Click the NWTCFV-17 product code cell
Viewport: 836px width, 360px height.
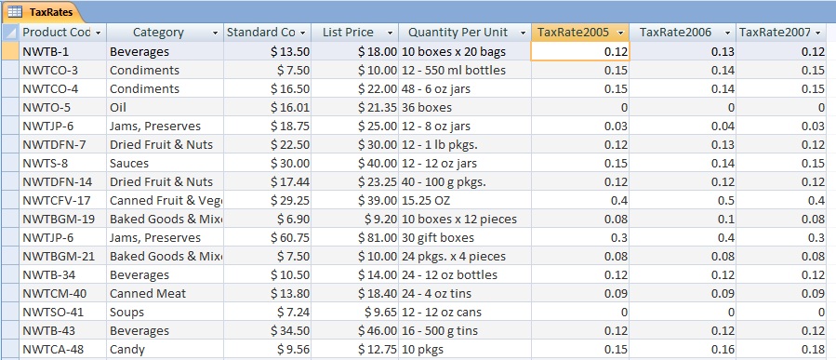[x=63, y=201]
